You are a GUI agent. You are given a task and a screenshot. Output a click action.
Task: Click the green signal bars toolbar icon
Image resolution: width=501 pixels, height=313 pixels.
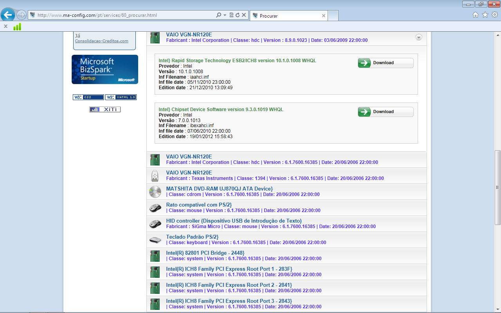click(17, 27)
